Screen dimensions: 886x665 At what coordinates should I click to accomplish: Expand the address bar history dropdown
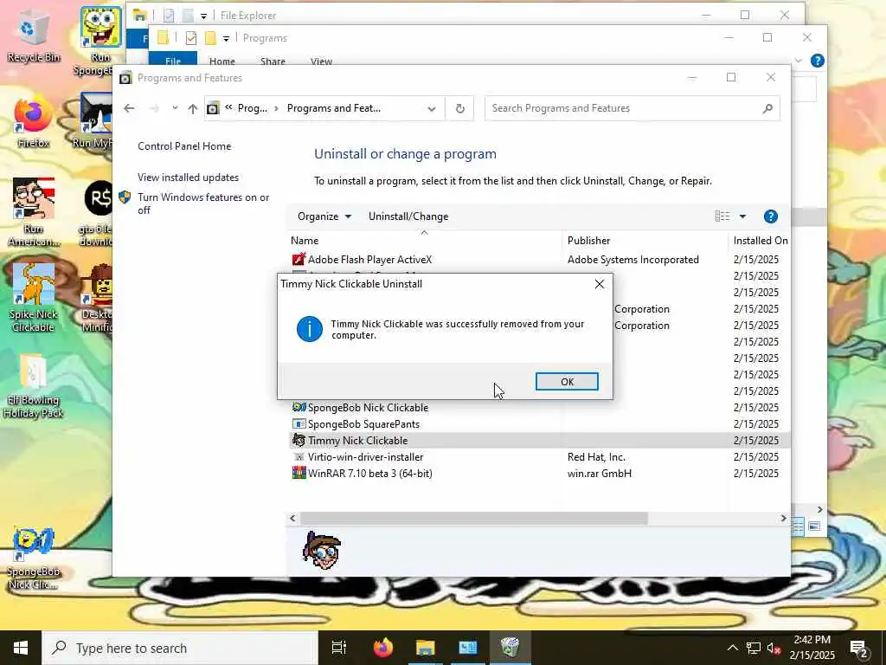432,108
